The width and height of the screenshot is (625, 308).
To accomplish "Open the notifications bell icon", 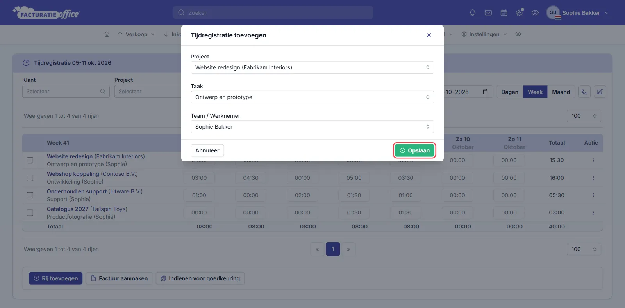I will [x=473, y=13].
